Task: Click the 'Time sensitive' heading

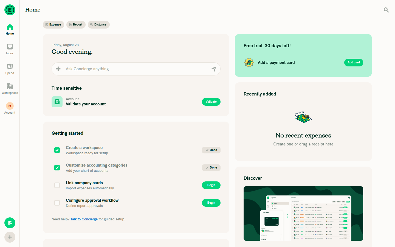Action: [x=67, y=88]
